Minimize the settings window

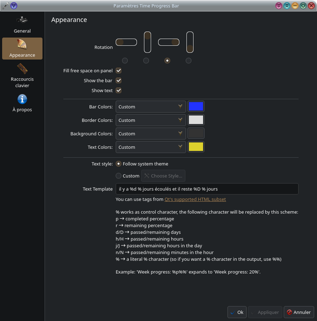[x=295, y=6]
